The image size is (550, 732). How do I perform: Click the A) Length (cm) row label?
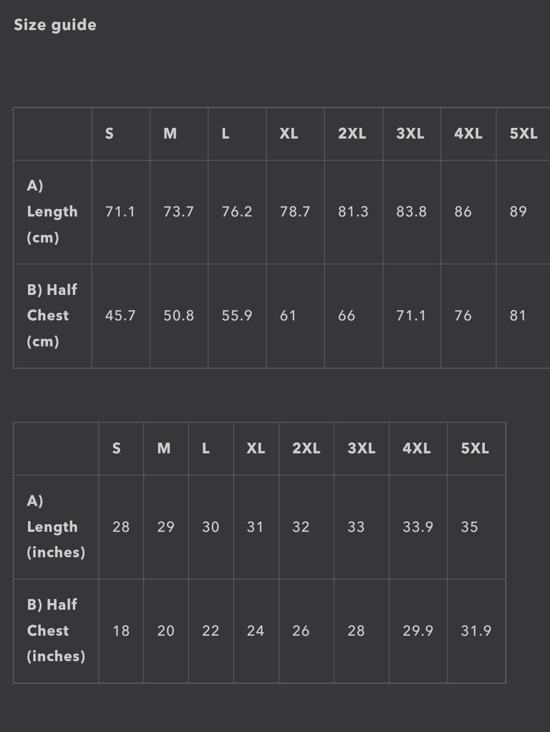[x=52, y=211]
